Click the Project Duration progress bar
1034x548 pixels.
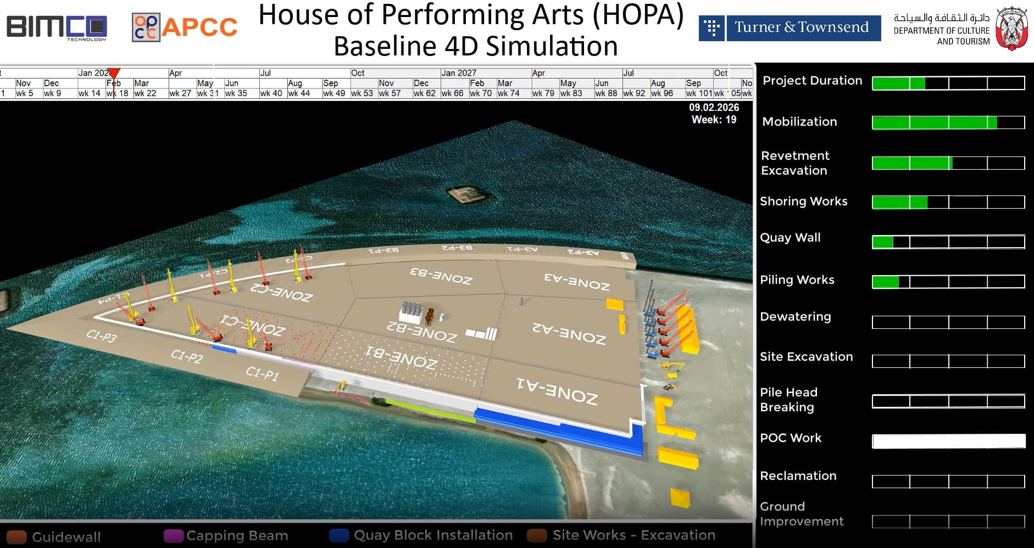[948, 83]
